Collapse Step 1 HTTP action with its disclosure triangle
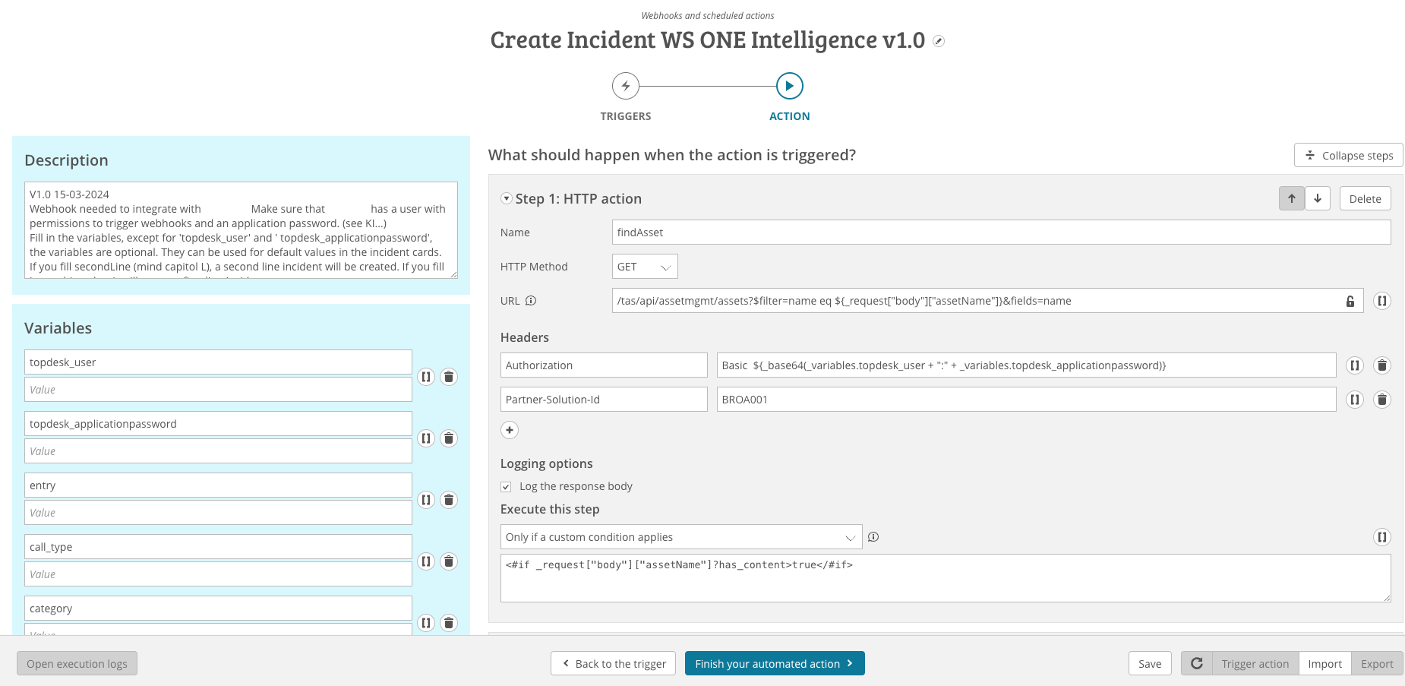1405x686 pixels. click(x=505, y=198)
